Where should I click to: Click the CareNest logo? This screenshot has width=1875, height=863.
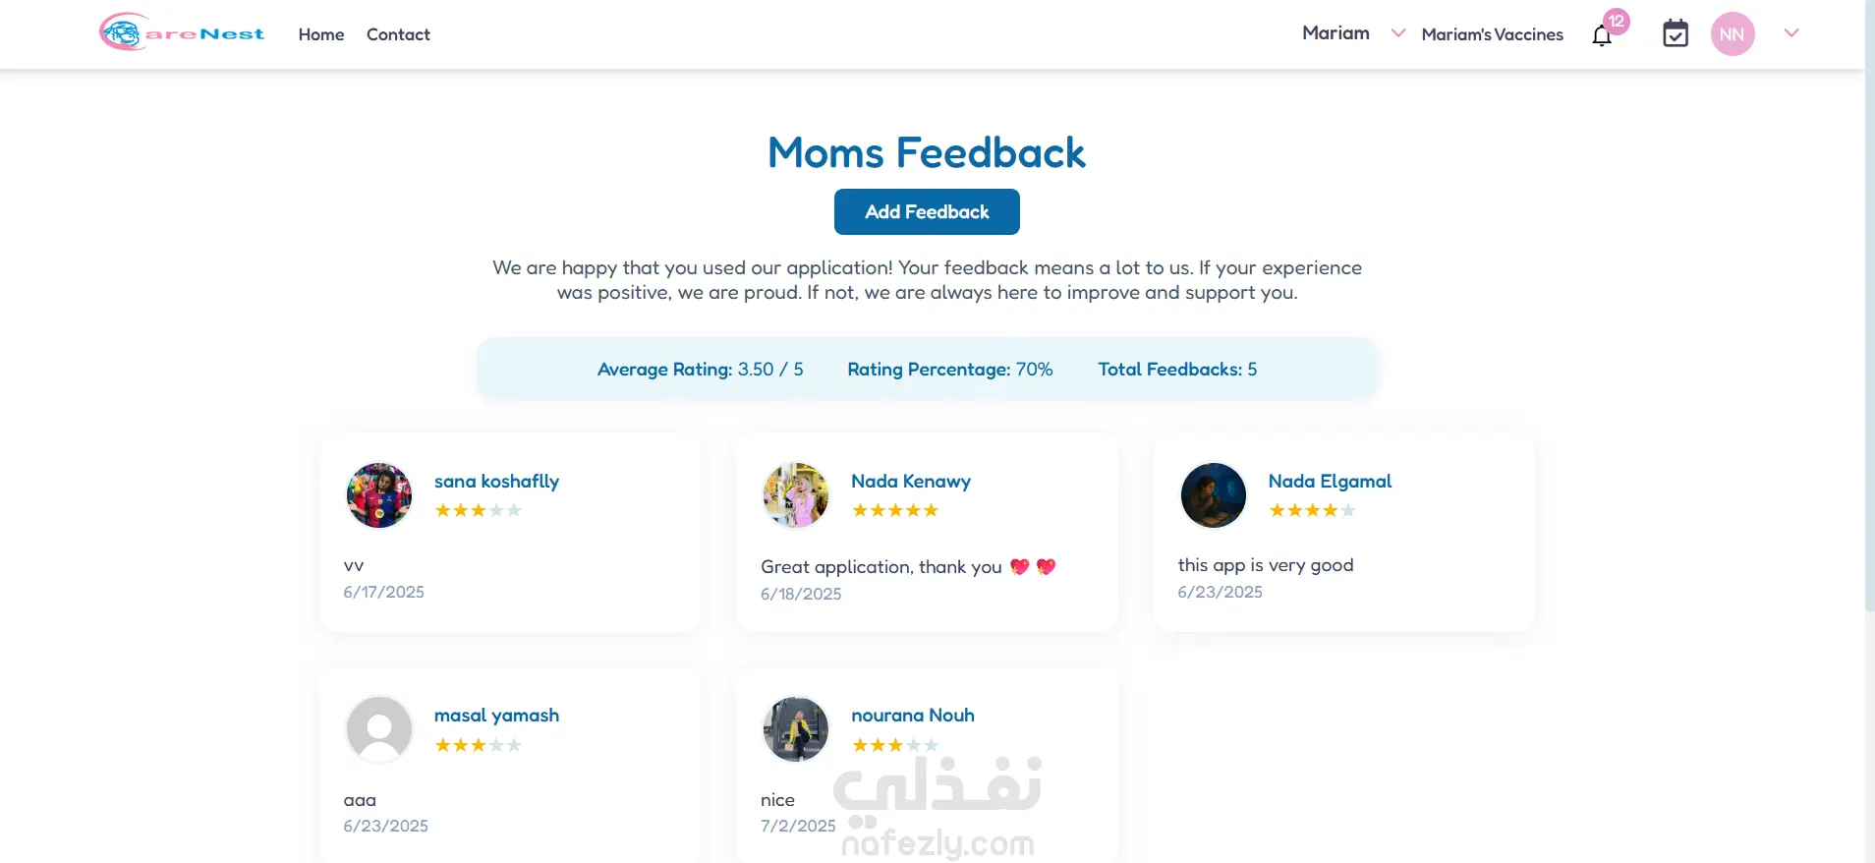[x=182, y=33]
